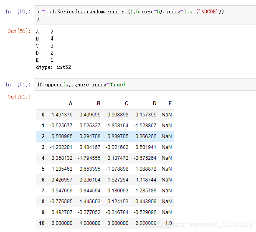This screenshot has height=232, width=256.
Task: Click cell value 1.445603
Action: (x=90, y=202)
